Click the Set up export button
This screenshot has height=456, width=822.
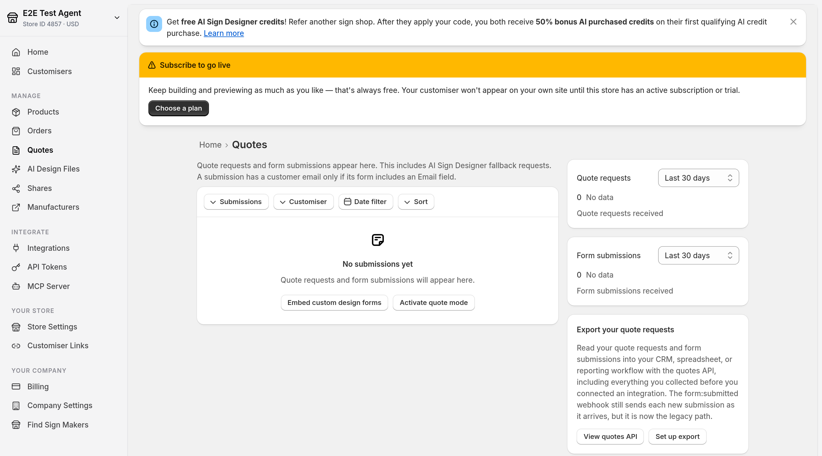tap(678, 437)
